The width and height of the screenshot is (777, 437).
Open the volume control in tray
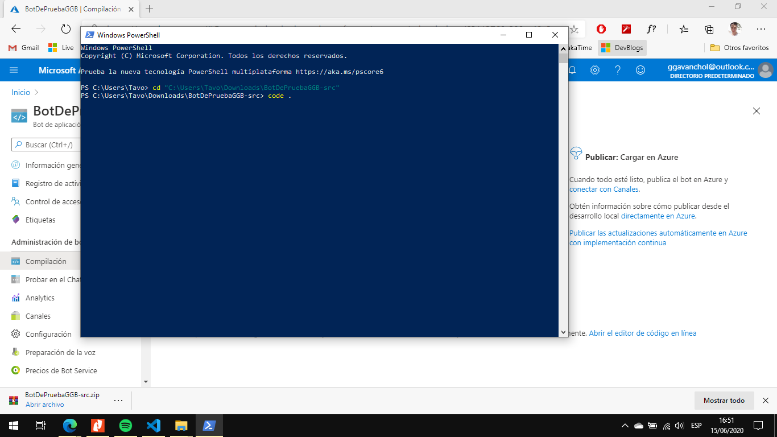pos(679,425)
